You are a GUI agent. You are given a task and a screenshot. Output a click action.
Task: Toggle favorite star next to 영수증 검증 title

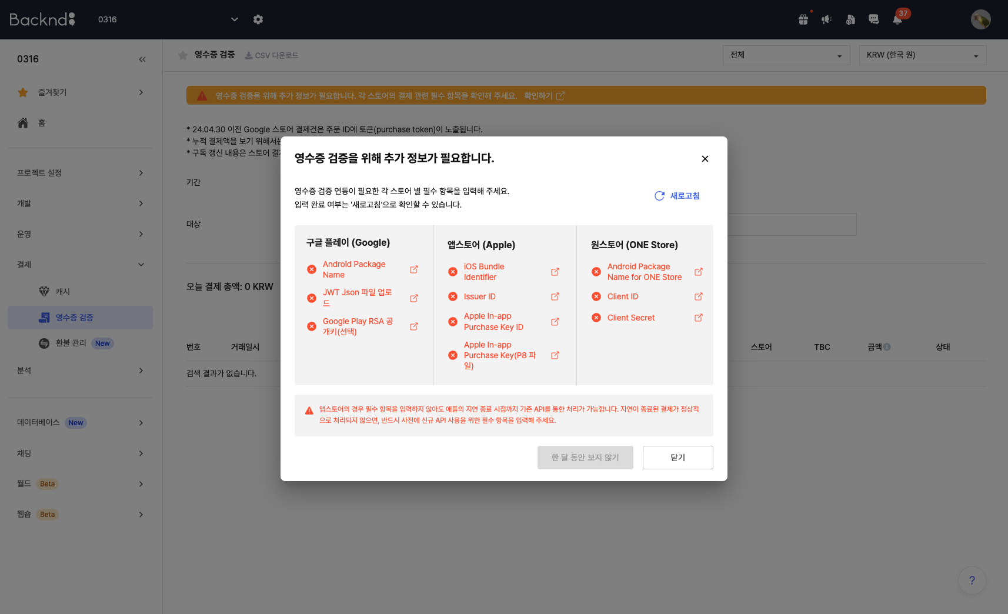coord(183,55)
